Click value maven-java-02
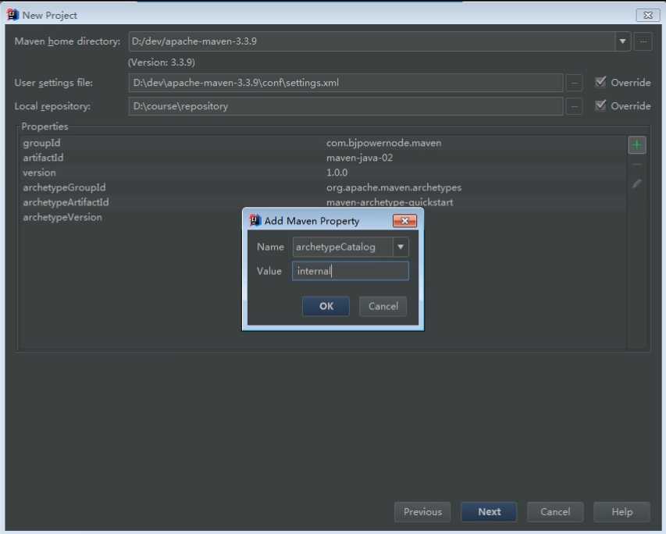This screenshot has width=666, height=534. point(359,158)
